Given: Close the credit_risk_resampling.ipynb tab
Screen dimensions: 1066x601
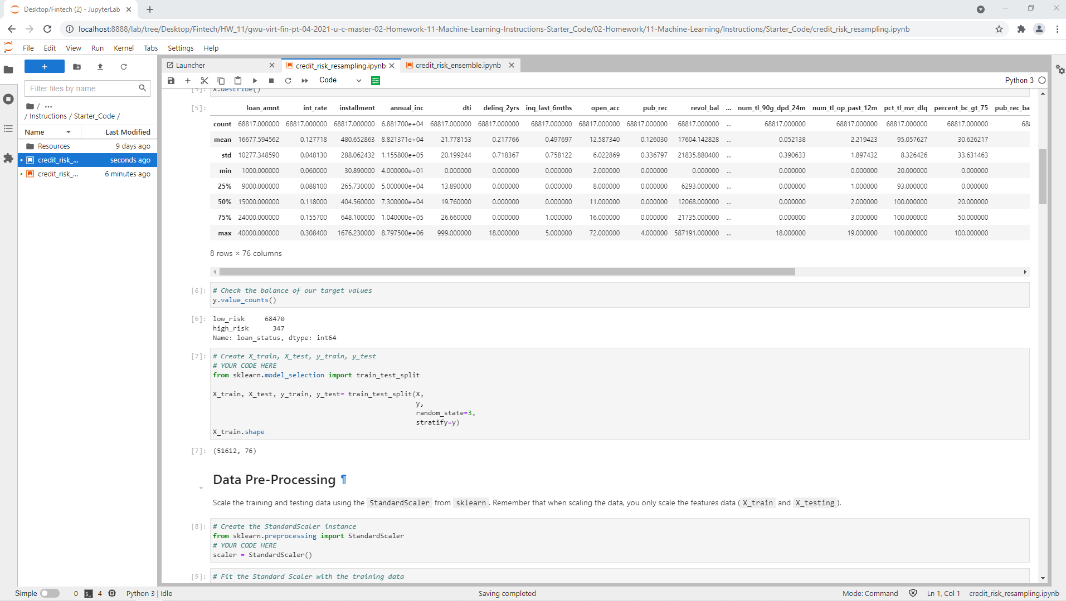Looking at the screenshot, I should click(x=392, y=66).
